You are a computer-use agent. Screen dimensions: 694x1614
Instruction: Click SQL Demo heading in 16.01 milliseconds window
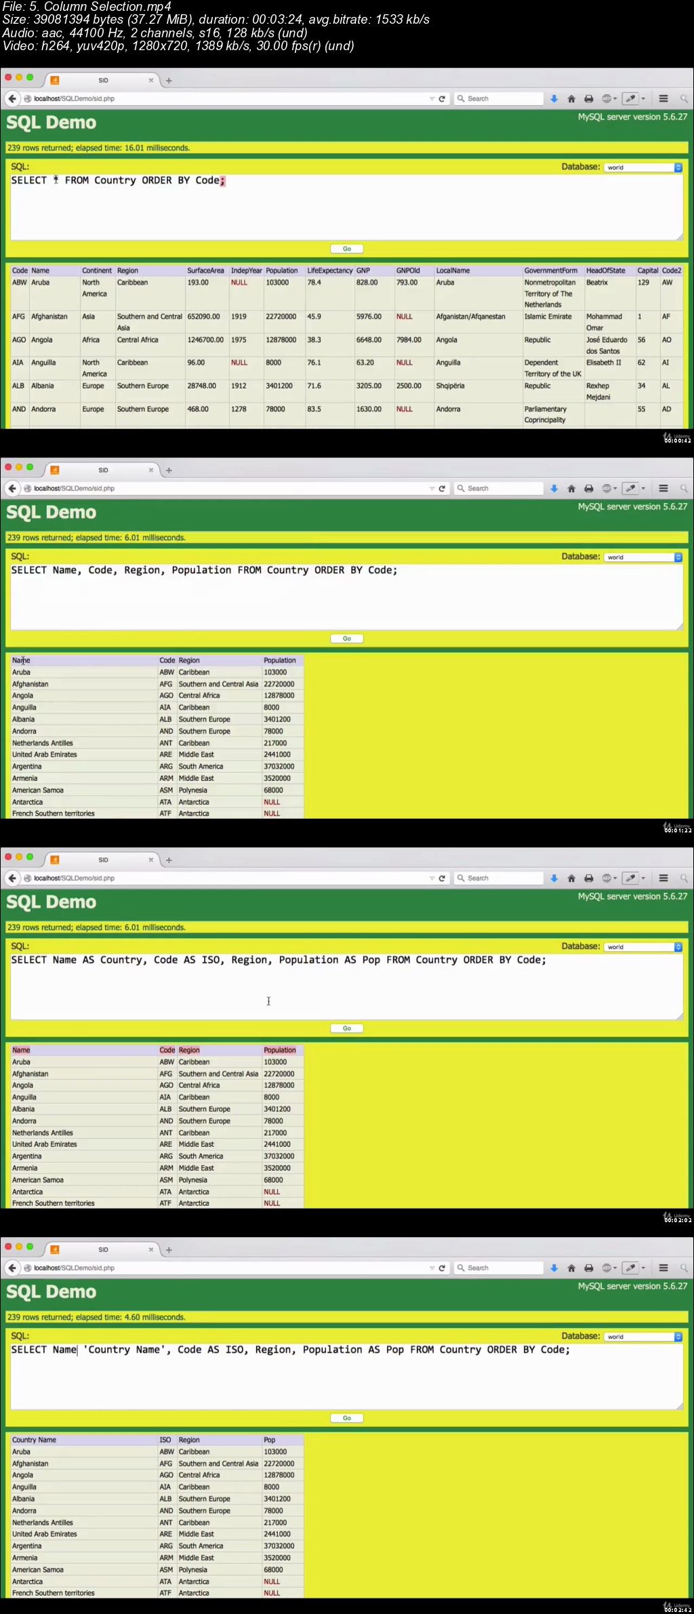52,123
